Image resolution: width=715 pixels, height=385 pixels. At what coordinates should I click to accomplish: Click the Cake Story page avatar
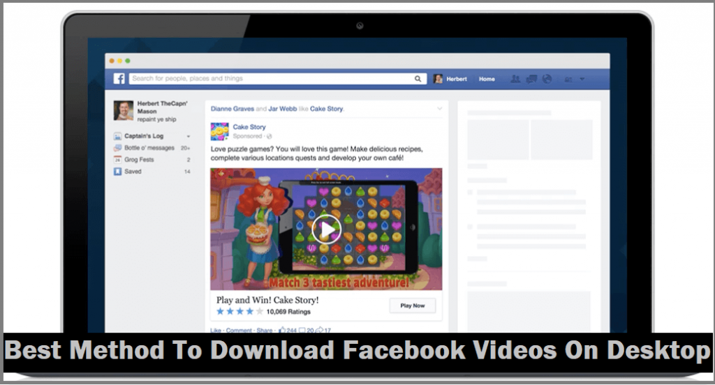220,130
